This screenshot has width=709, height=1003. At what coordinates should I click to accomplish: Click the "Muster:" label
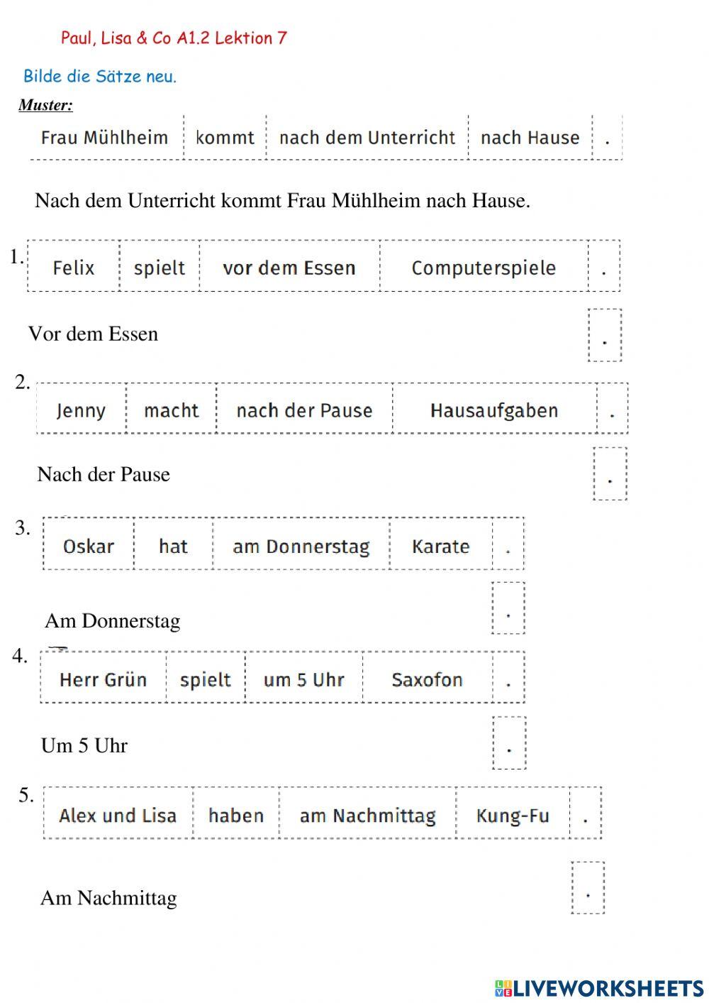pos(45,105)
